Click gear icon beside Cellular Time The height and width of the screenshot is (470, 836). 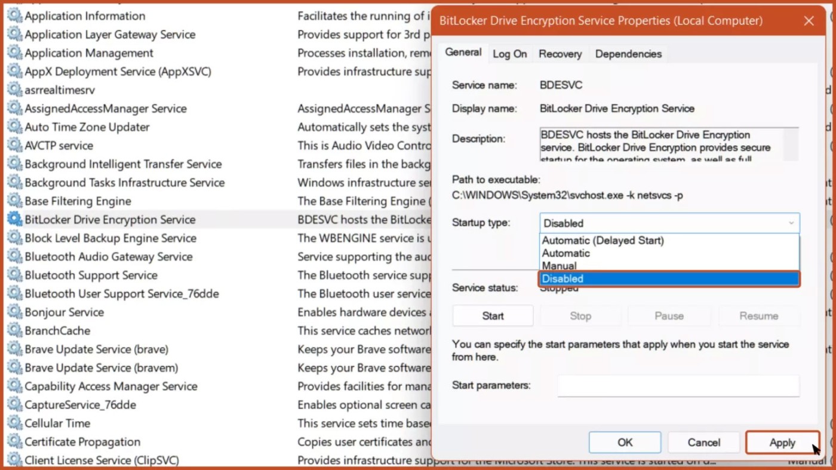click(x=14, y=423)
